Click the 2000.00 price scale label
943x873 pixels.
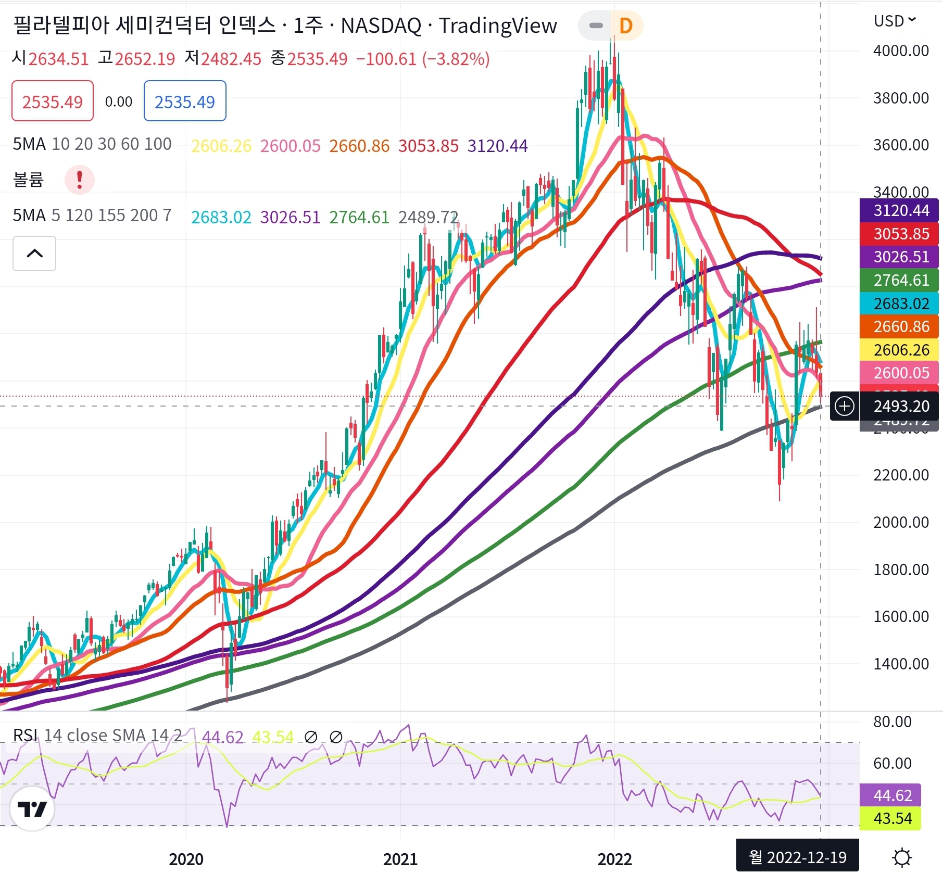[x=901, y=522]
